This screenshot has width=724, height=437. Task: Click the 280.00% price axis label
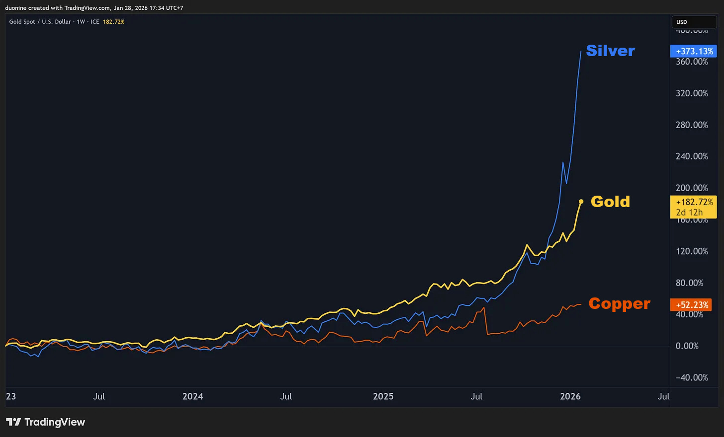(x=692, y=125)
